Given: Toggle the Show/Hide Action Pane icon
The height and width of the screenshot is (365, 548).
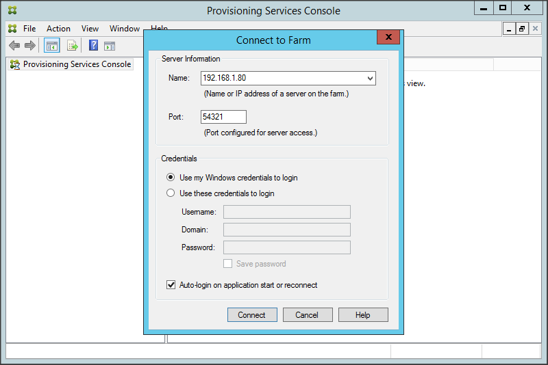Looking at the screenshot, I should tap(110, 46).
